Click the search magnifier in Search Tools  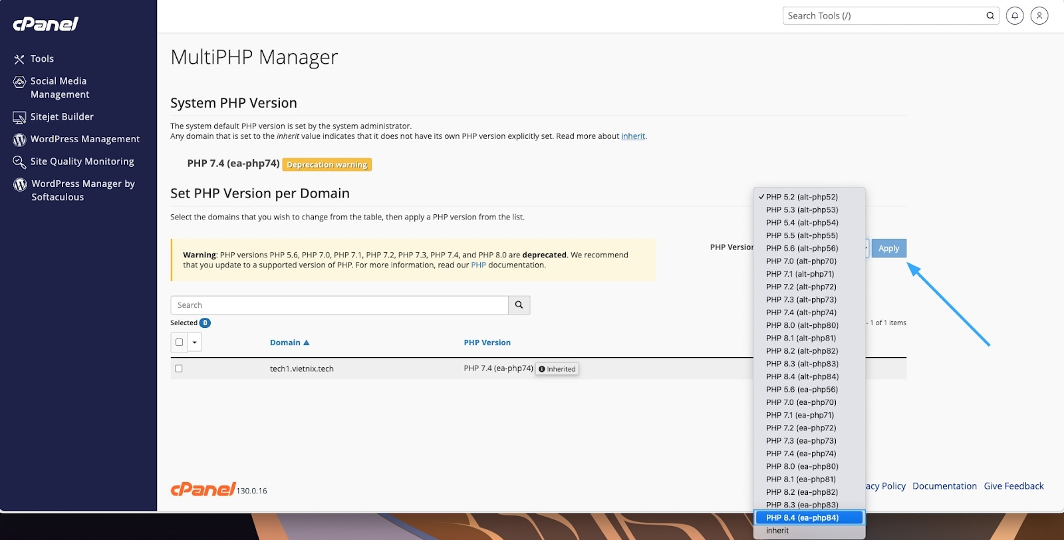[990, 16]
